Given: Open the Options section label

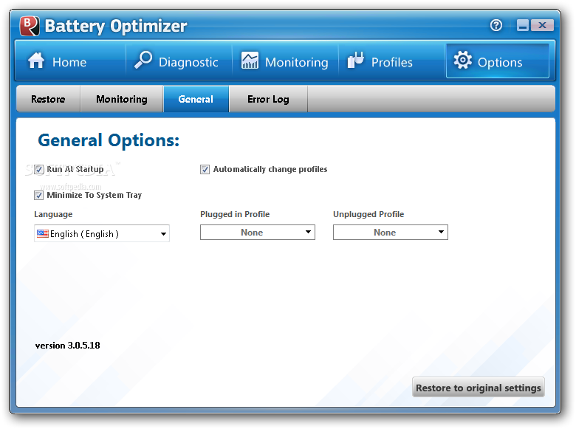Looking at the screenshot, I should (500, 63).
